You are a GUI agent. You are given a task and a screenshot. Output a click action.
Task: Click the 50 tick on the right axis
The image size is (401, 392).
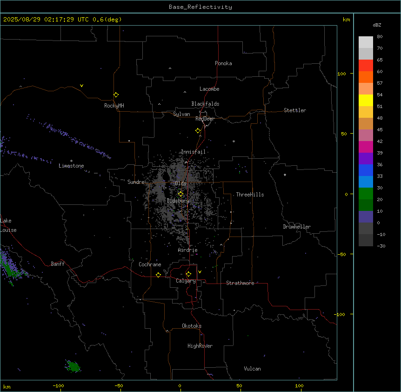click(x=344, y=134)
